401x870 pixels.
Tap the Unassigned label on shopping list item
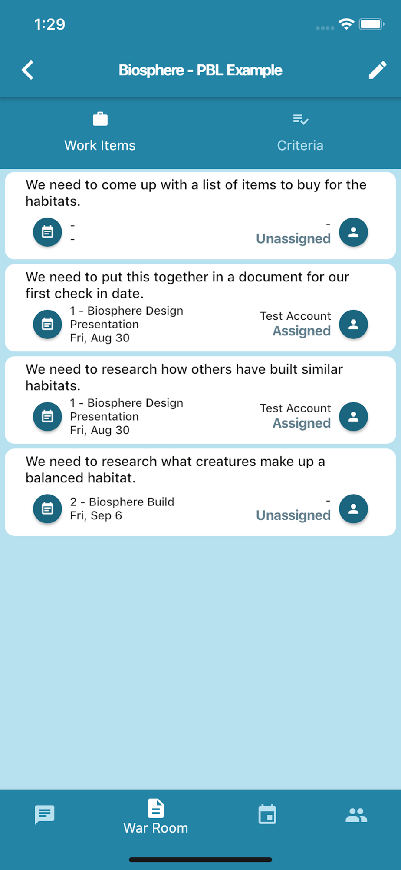coord(293,239)
